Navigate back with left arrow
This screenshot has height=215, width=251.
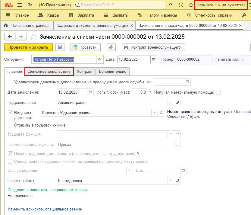10,37
